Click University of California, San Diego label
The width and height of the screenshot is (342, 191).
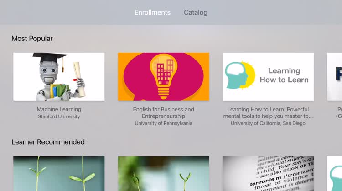pos(268,123)
